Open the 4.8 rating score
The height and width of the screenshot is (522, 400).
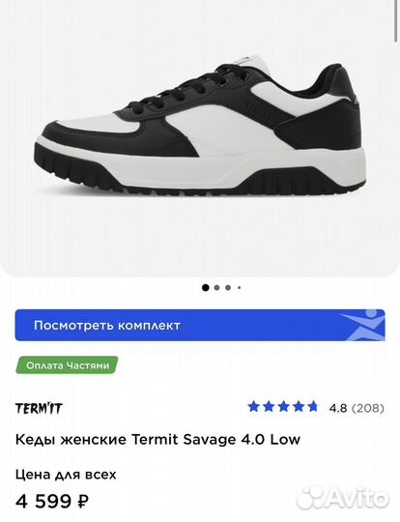338,408
